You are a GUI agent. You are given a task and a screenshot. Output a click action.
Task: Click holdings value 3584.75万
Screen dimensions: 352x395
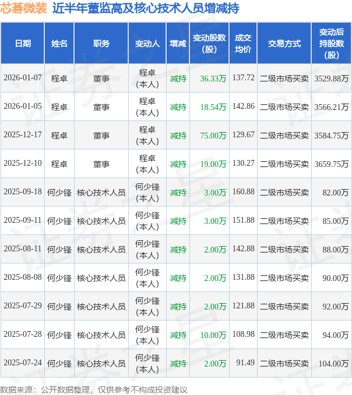pyautogui.click(x=332, y=136)
